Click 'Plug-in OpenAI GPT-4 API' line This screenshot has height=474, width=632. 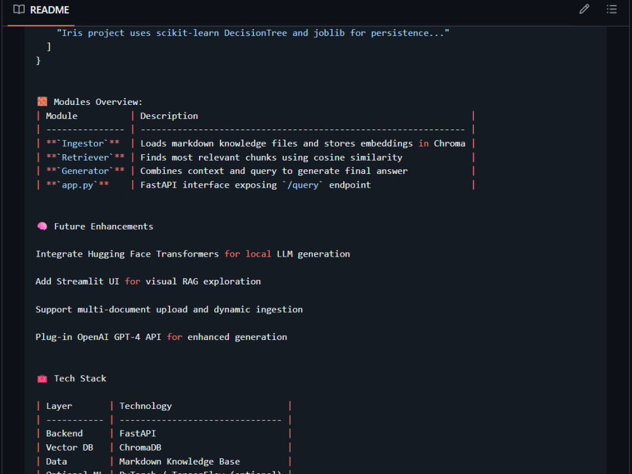pyautogui.click(x=161, y=337)
